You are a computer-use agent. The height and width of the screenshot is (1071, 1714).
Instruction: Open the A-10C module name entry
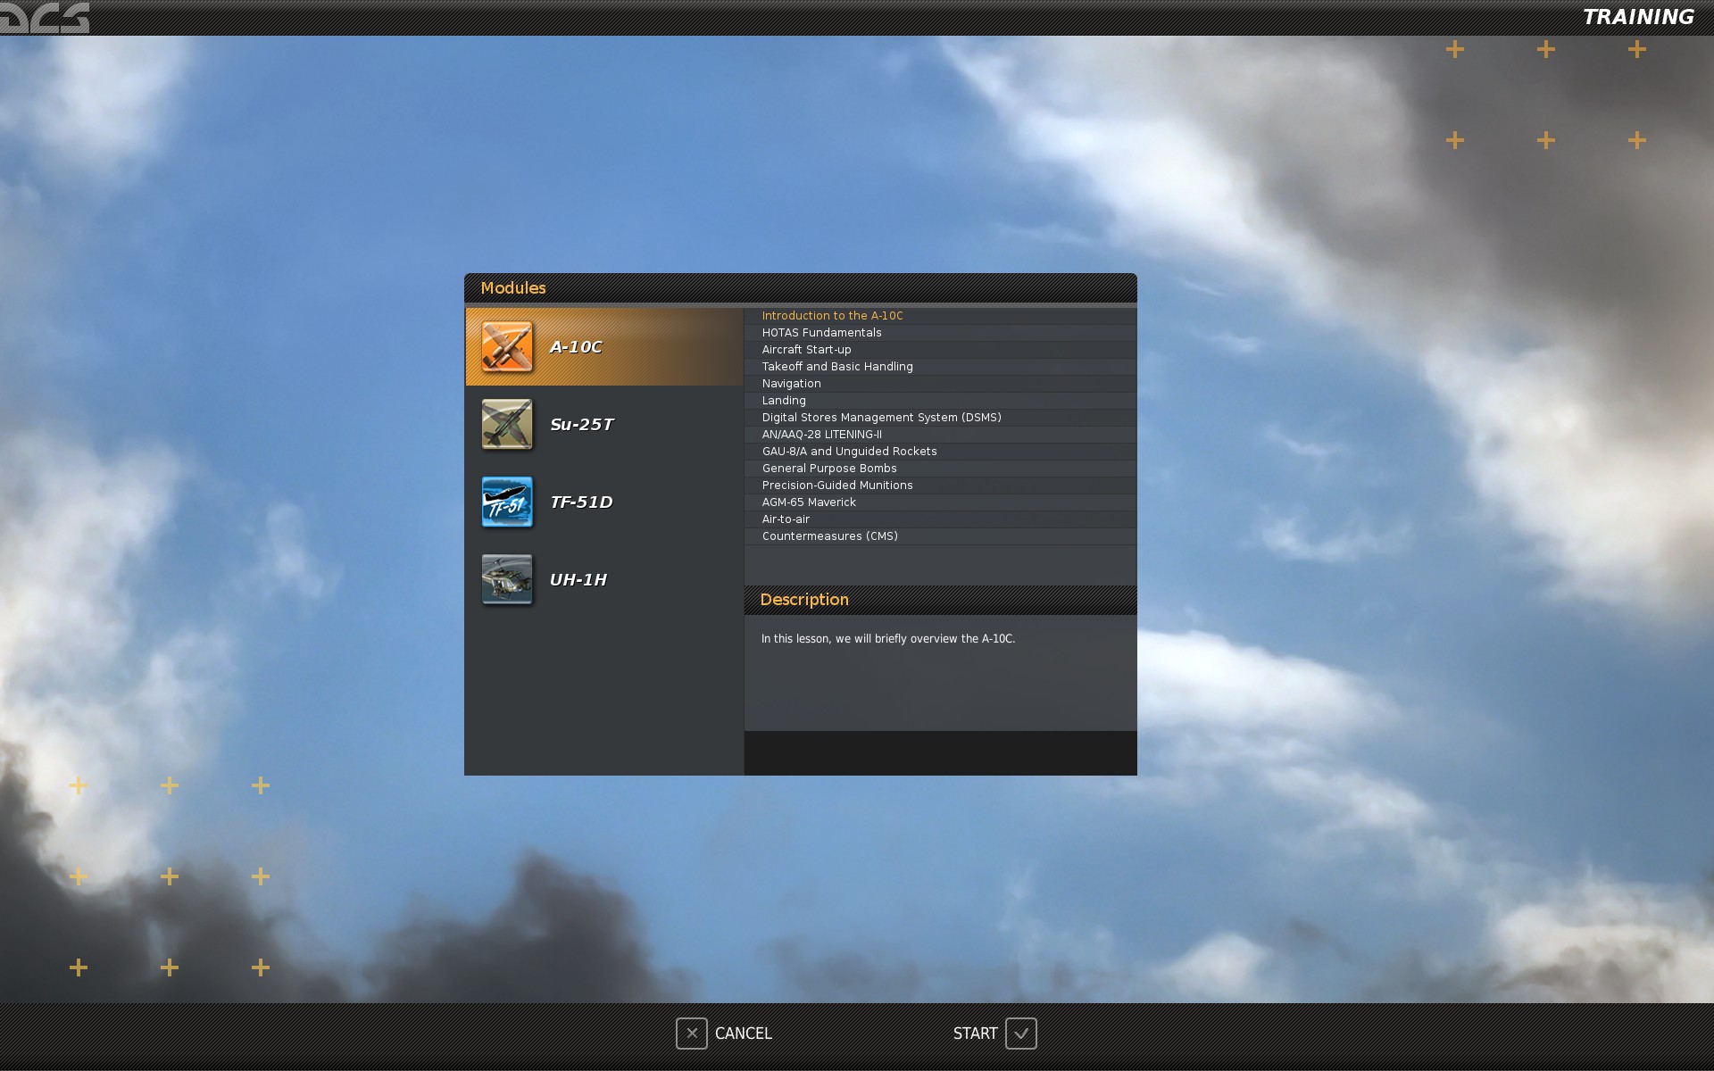point(576,347)
